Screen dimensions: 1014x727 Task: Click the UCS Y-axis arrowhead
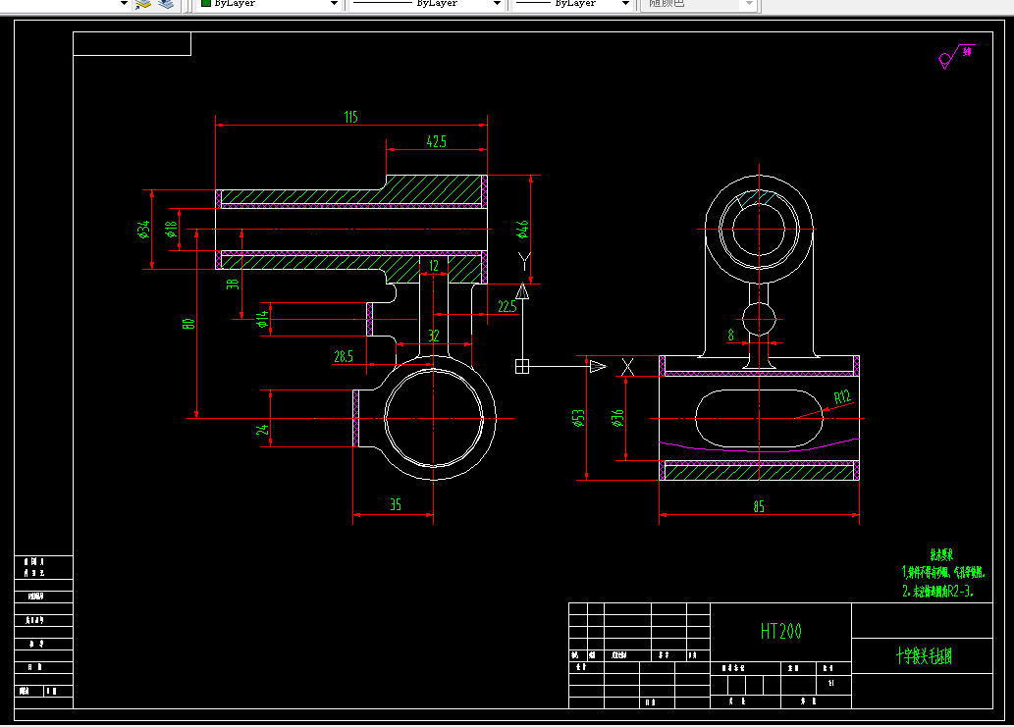coord(522,291)
